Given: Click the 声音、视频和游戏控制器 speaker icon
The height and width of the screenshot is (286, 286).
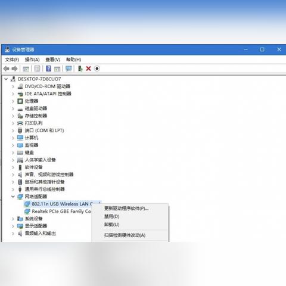Looking at the screenshot, I should (20, 175).
